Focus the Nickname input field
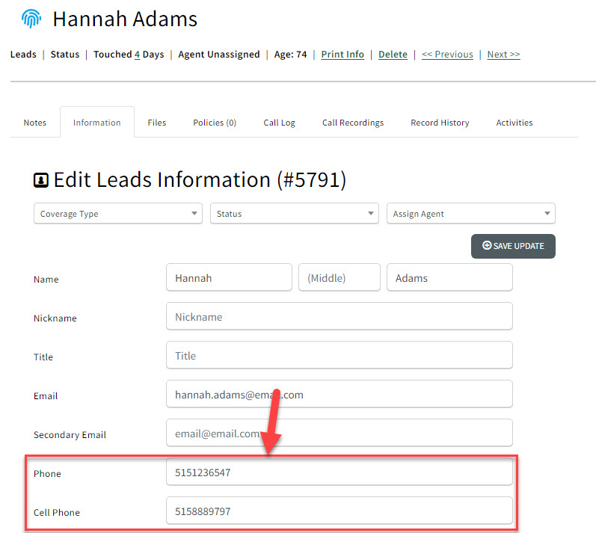Viewport: 596px width, 533px height. coord(340,316)
